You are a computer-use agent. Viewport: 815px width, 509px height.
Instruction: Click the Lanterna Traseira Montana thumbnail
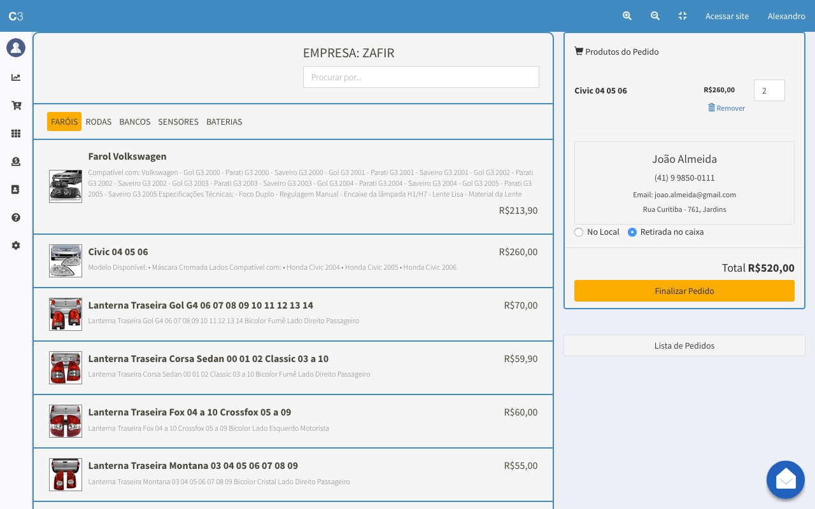pos(66,475)
